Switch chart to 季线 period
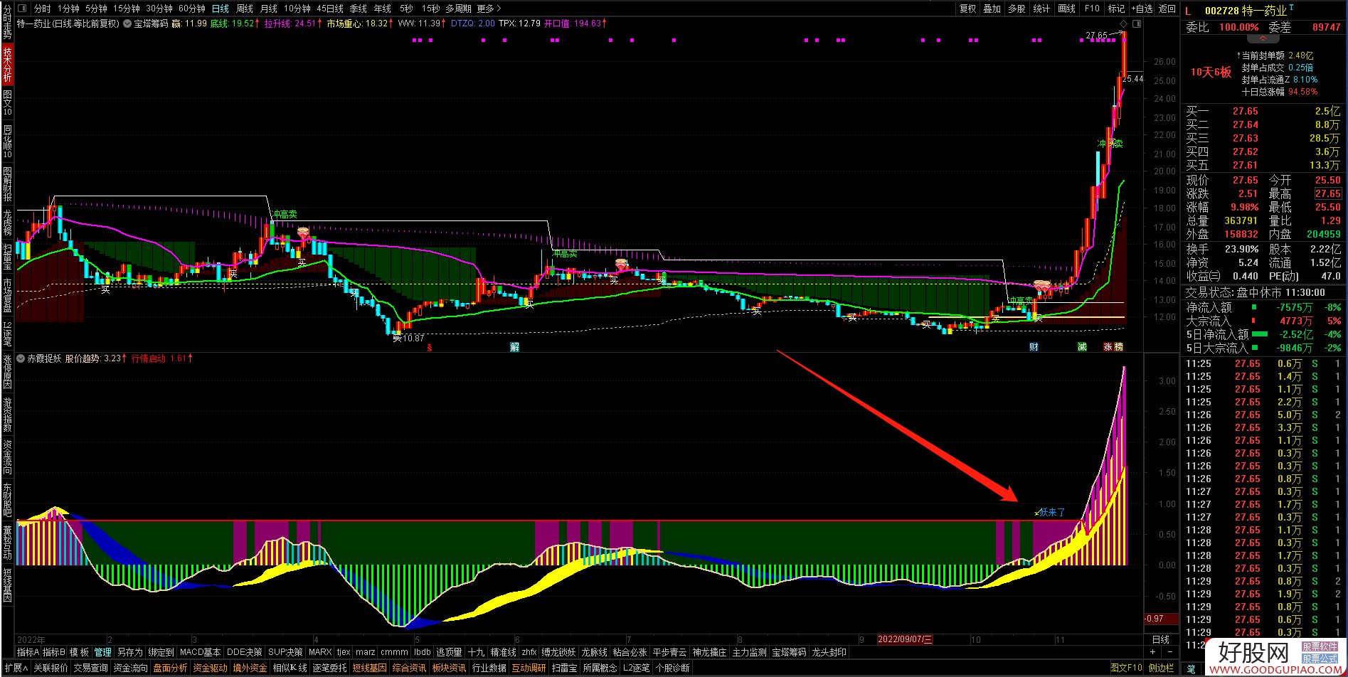This screenshot has width=1348, height=677. click(x=359, y=9)
